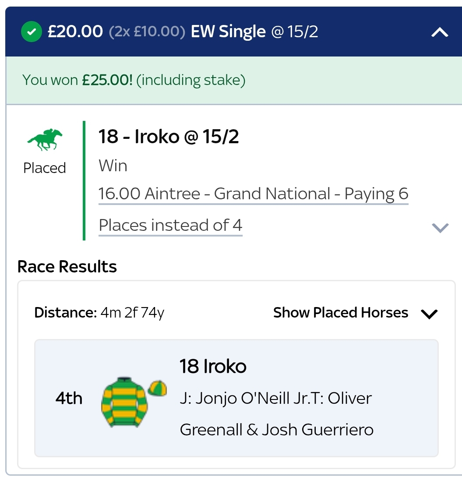Click the Paying 6 Places underlined text
Image resolution: width=462 pixels, height=477 pixels.
(x=170, y=225)
